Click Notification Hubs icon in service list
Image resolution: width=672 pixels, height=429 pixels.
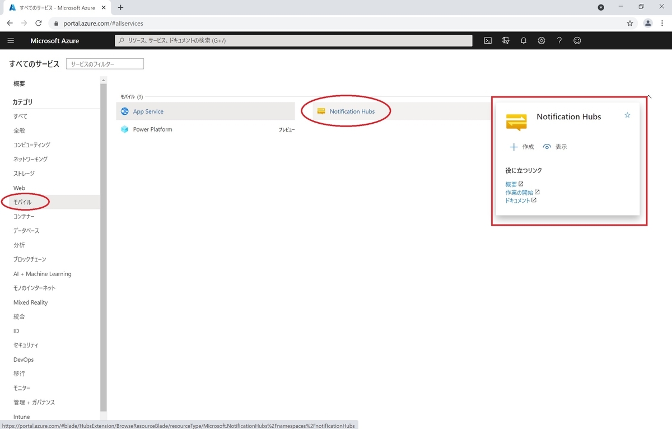(x=321, y=111)
